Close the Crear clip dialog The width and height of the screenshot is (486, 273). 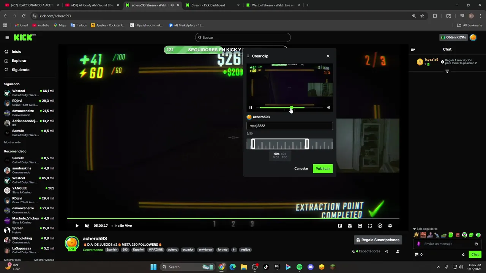(328, 56)
